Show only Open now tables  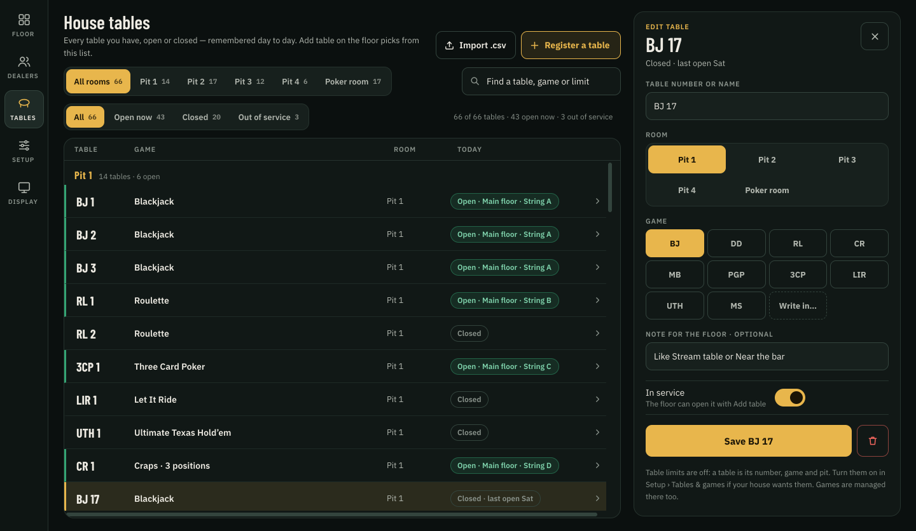pos(139,117)
